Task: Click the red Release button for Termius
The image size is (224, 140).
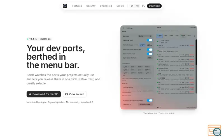Action: (192, 59)
